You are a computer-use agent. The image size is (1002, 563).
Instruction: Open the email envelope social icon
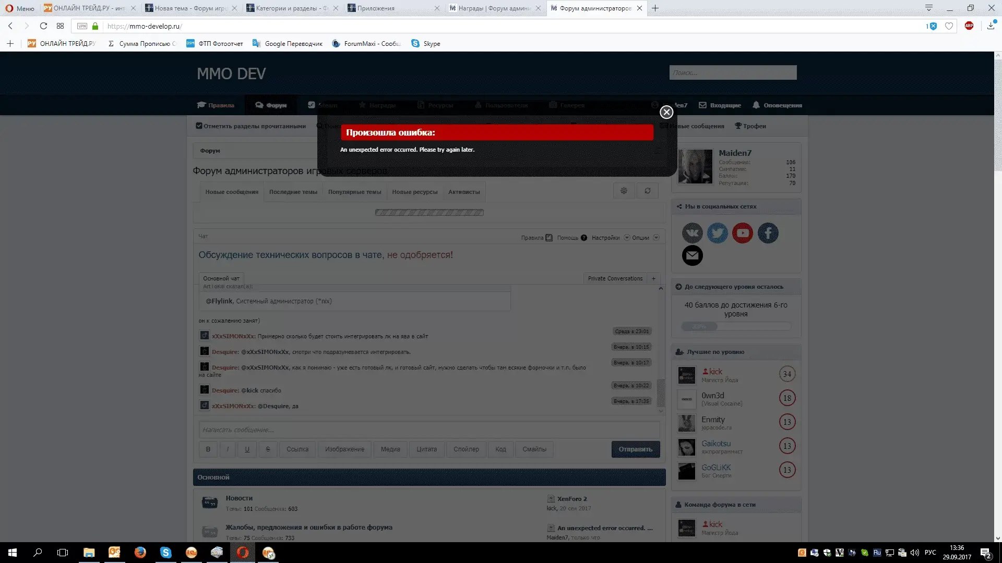[692, 255]
